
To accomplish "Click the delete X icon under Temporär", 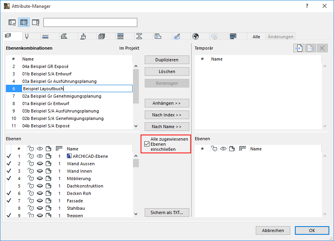I will click(322, 48).
